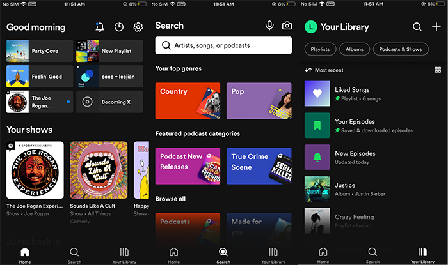This screenshot has height=265, width=448.
Task: Open Liked Songs in Your Library
Action: 352,93
